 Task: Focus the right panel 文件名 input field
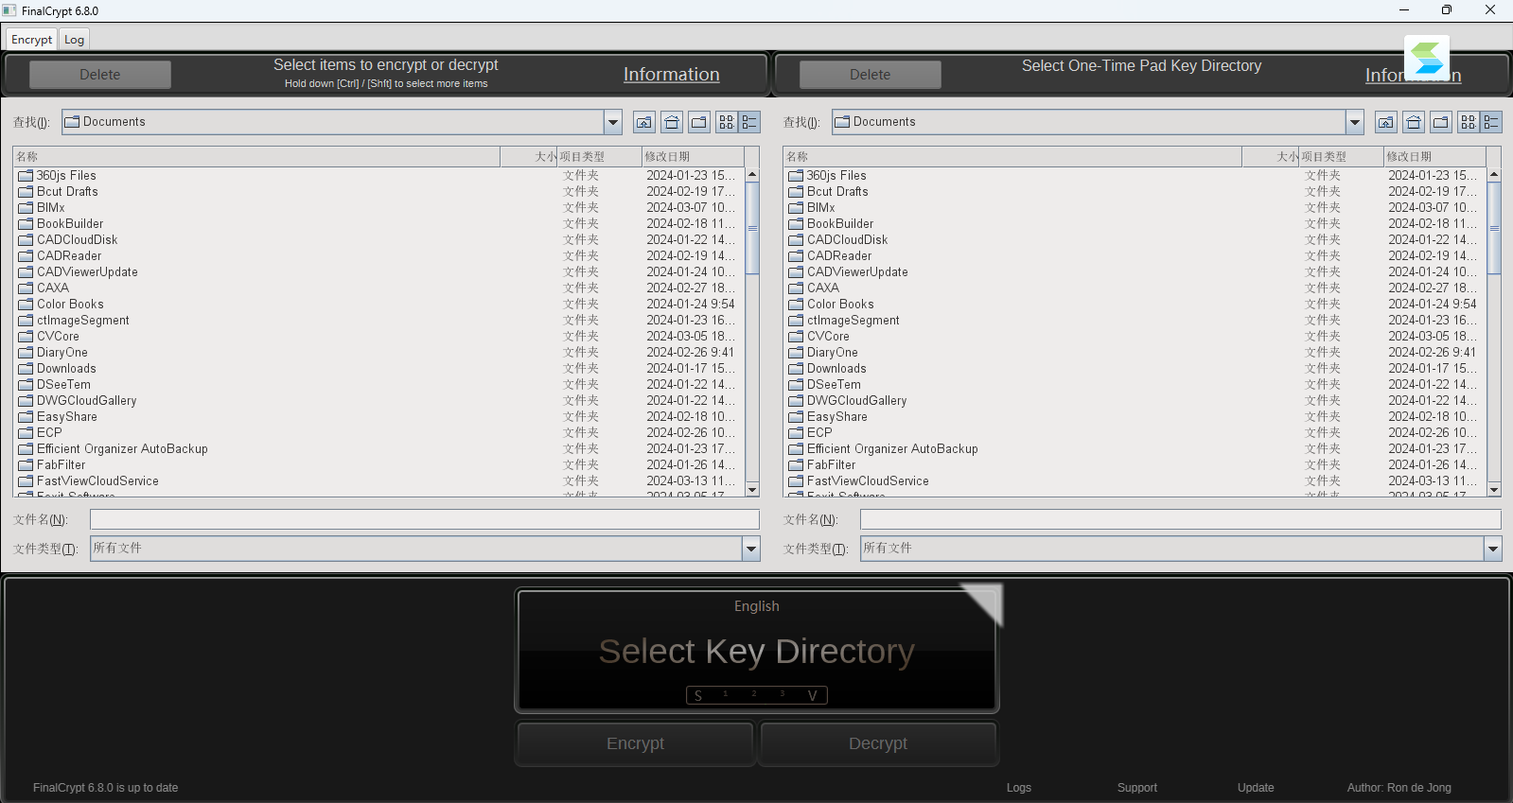click(x=1181, y=519)
